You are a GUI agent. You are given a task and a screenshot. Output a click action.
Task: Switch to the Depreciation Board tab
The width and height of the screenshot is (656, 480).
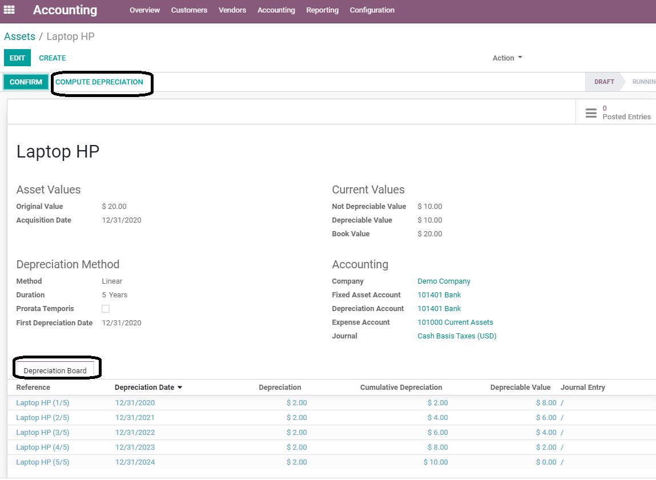click(x=55, y=370)
